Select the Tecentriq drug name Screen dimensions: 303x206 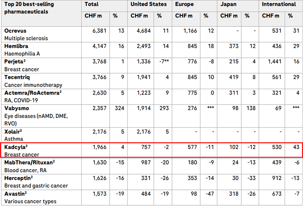[x=16, y=77]
